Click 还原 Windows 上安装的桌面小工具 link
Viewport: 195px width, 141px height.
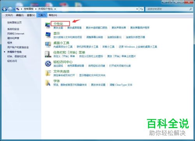click(x=138, y=47)
